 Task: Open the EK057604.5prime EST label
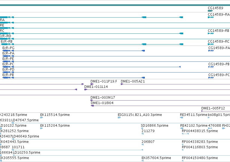[x=156, y=158]
